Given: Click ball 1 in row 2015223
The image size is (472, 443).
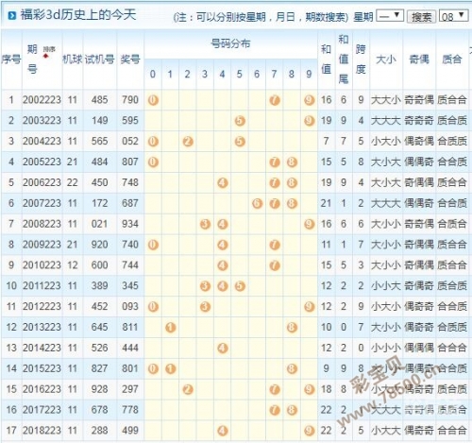Looking at the screenshot, I should point(170,368).
